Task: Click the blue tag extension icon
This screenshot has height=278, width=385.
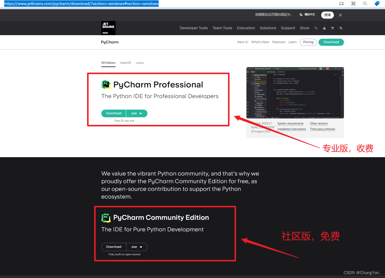Action: tap(377, 4)
